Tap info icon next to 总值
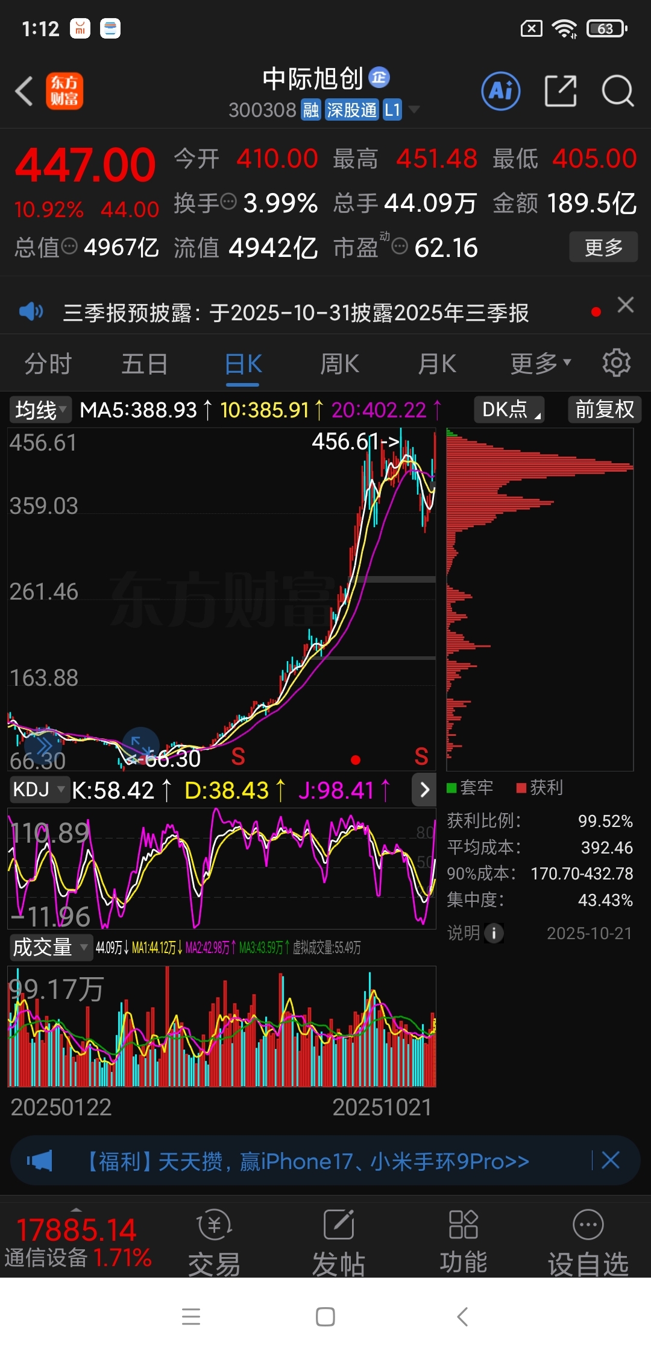The image size is (651, 1356). (x=70, y=246)
